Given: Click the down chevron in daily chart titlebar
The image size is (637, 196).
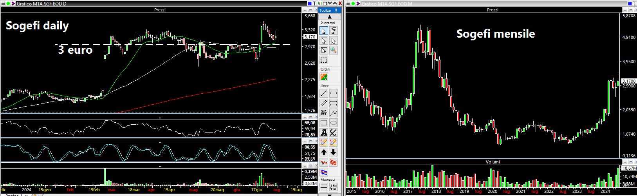Looking at the screenshot, I should point(330,4).
